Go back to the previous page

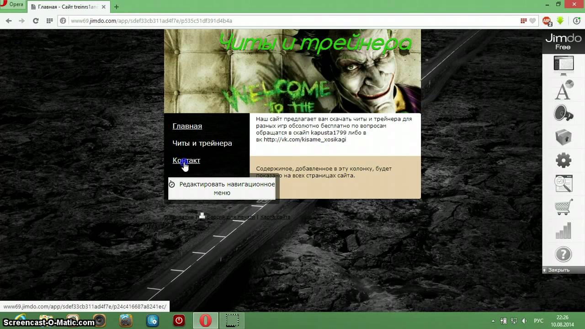8,21
